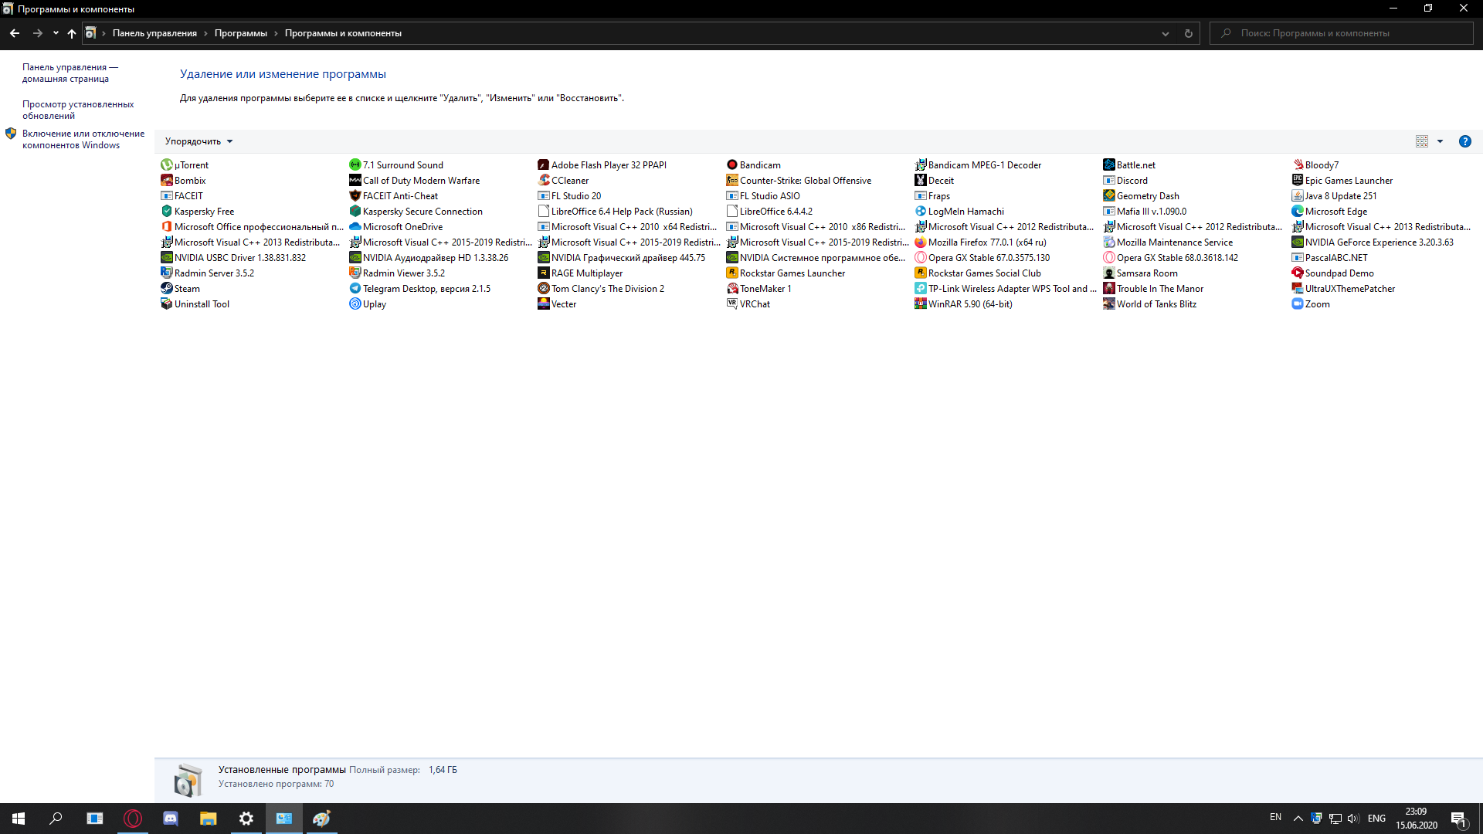Open Просмотр установленных обновлений link
Screen dimensions: 1483x834
pyautogui.click(x=77, y=110)
